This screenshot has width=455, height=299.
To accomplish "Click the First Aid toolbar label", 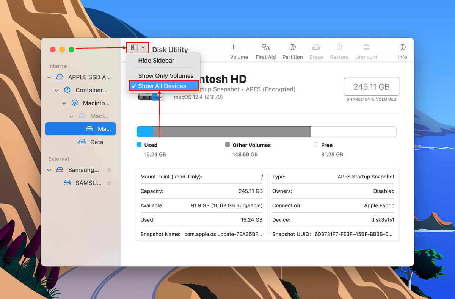I will [x=266, y=57].
